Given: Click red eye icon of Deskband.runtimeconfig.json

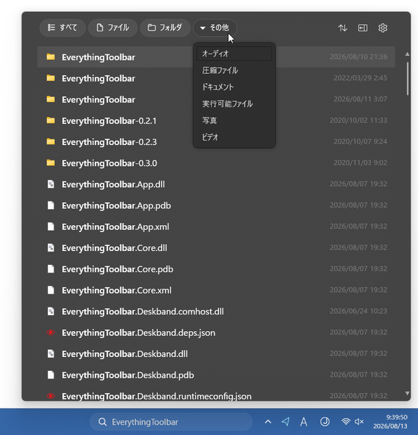Looking at the screenshot, I should click(51, 396).
